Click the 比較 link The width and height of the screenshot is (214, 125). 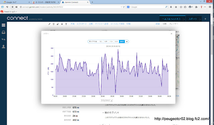coord(91,24)
